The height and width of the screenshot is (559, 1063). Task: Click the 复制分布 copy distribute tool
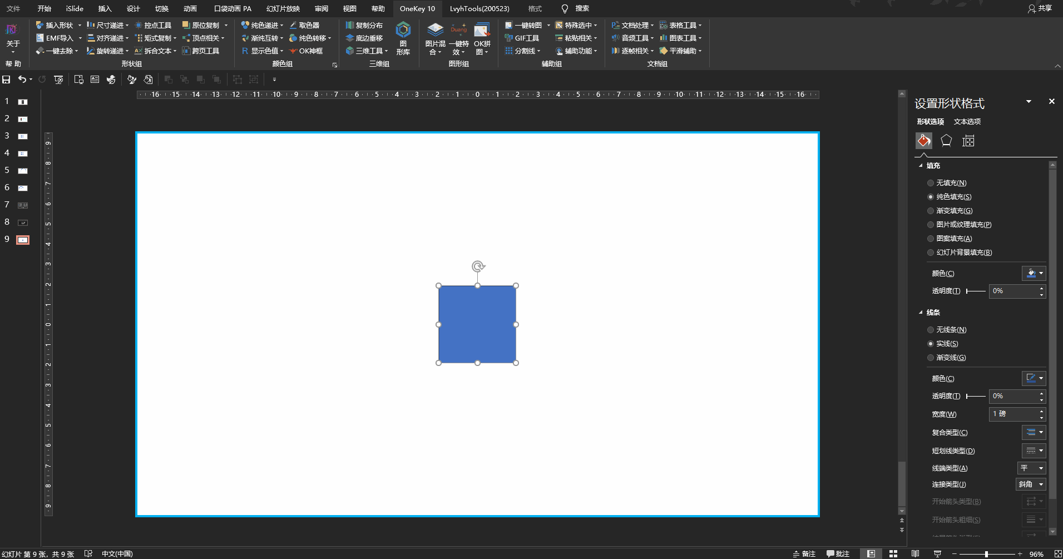364,25
